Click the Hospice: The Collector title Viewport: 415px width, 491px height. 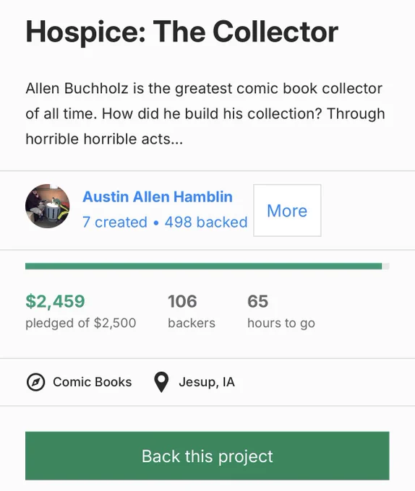point(181,32)
